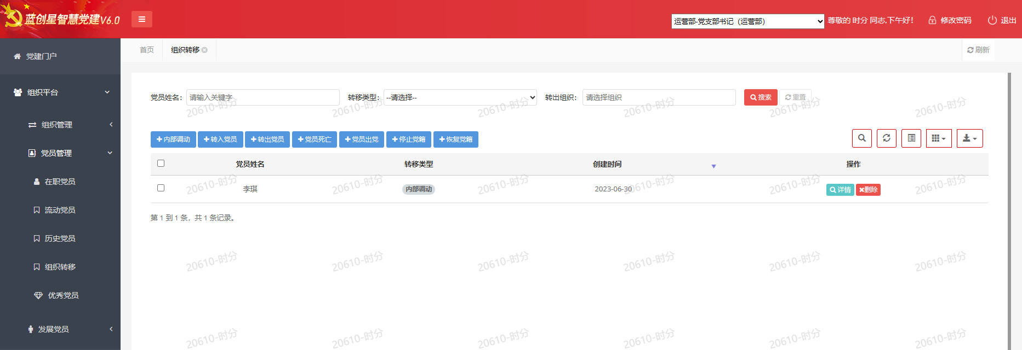
Task: Switch to the 首页 tab
Action: click(147, 50)
